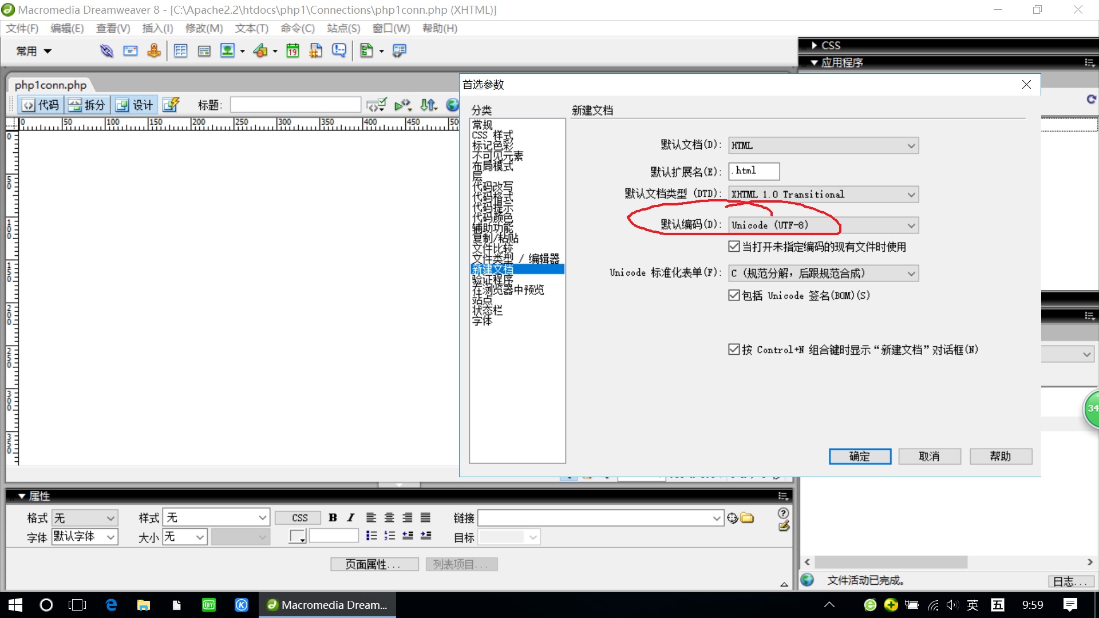Open the Default Document Type (DTD) dropdown
The height and width of the screenshot is (618, 1099).
[824, 195]
